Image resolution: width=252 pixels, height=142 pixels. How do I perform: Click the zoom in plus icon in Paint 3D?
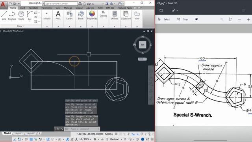coord(248,19)
